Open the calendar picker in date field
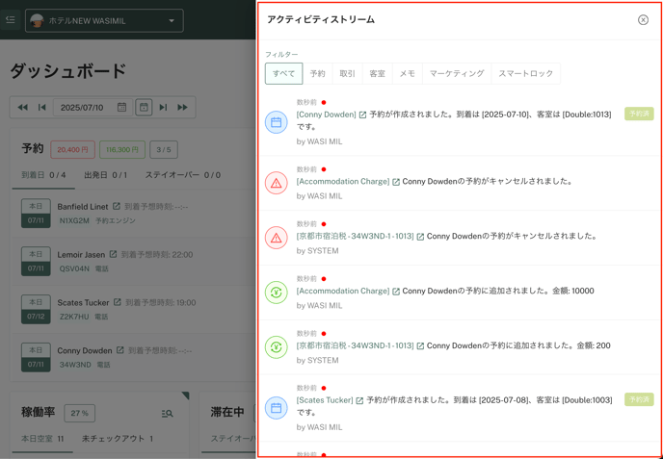Image resolution: width=663 pixels, height=459 pixels. [x=121, y=107]
